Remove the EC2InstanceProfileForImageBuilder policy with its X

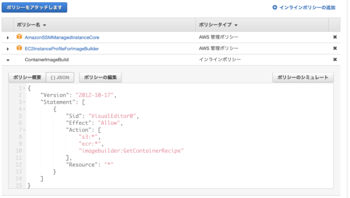tap(335, 48)
